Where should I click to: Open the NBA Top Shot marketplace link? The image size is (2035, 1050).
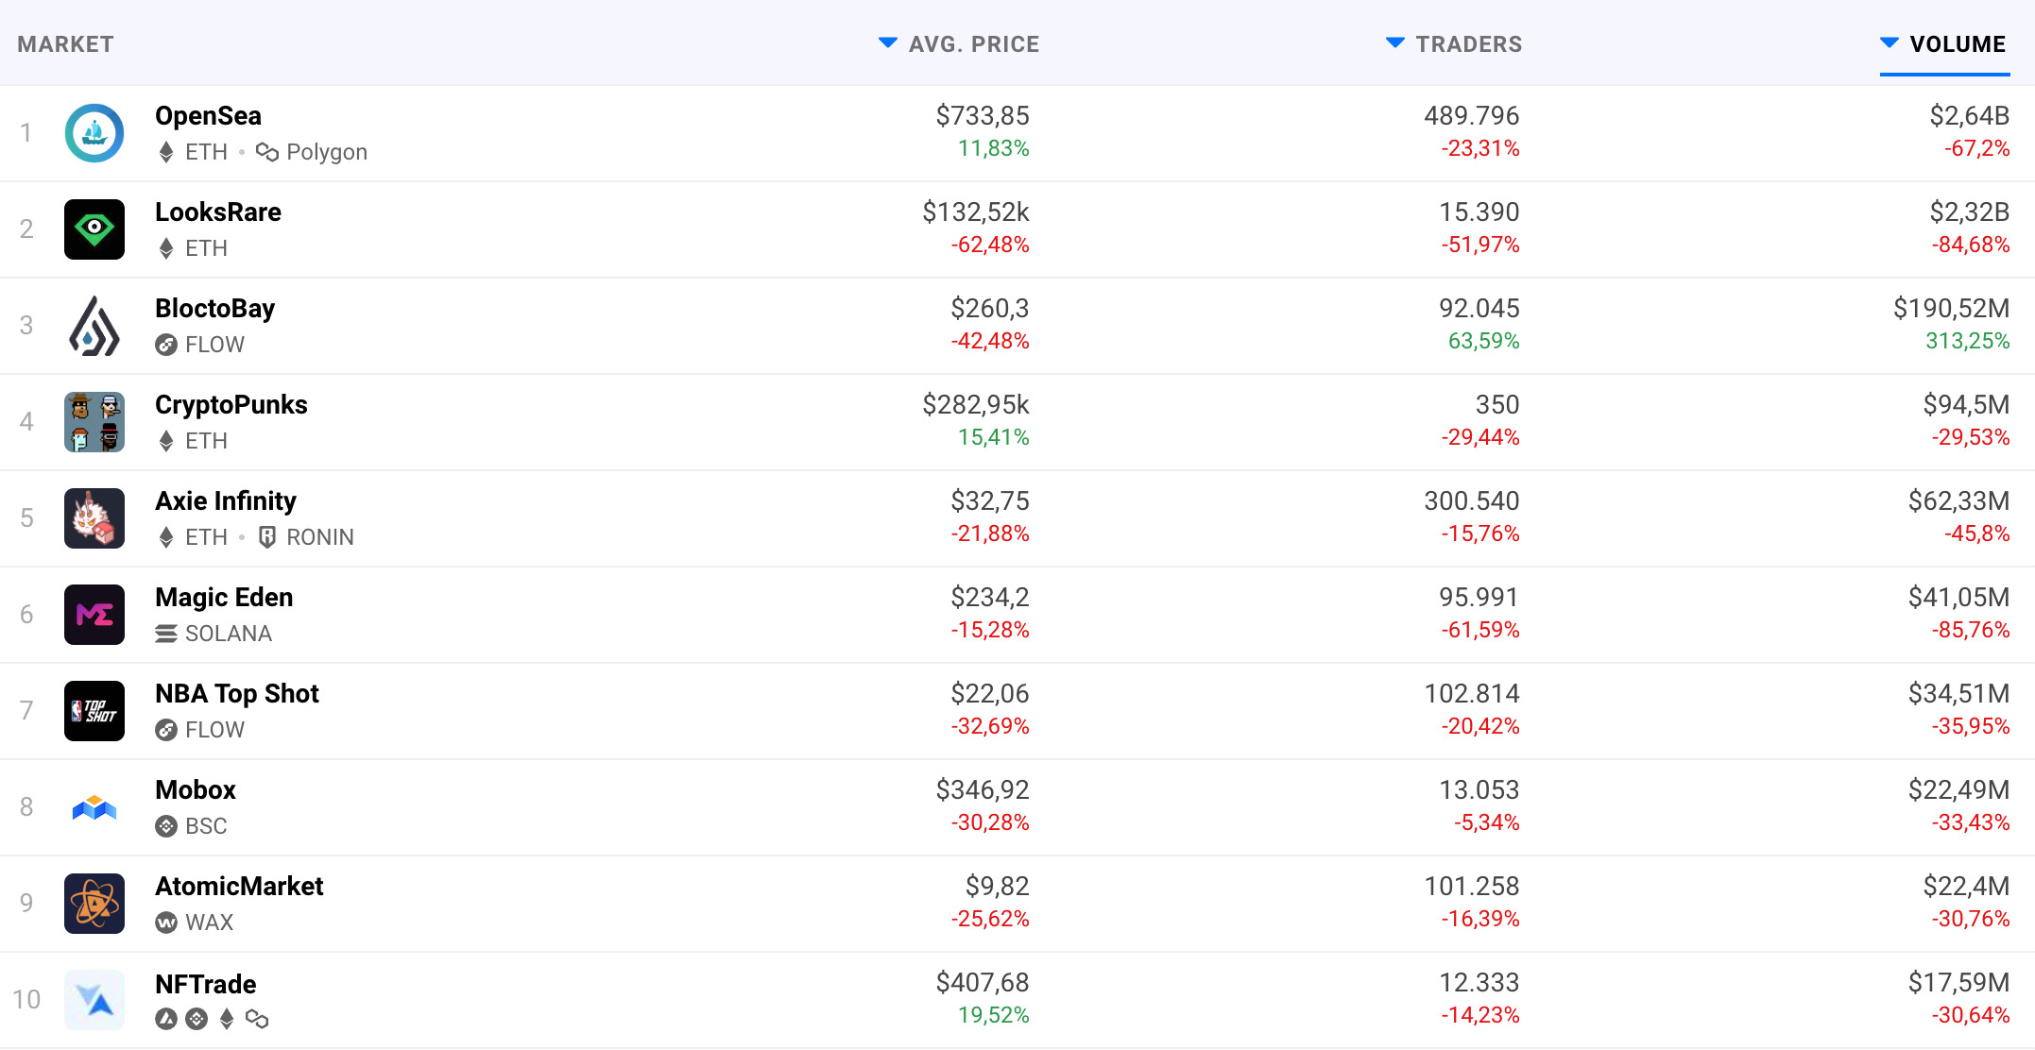tap(237, 694)
